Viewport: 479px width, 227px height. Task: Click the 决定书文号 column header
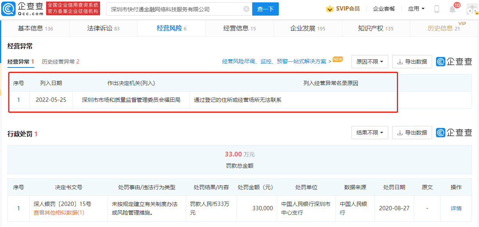[68, 187]
